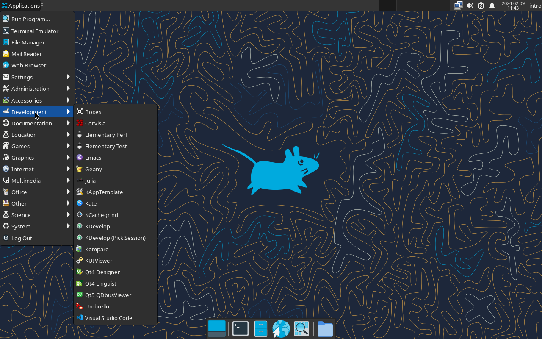Click the Settings category icon

[6, 77]
